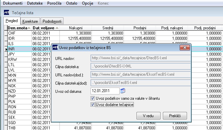Switch to the Pregled tab
This screenshot has height=130, width=223.
coord(12,21)
